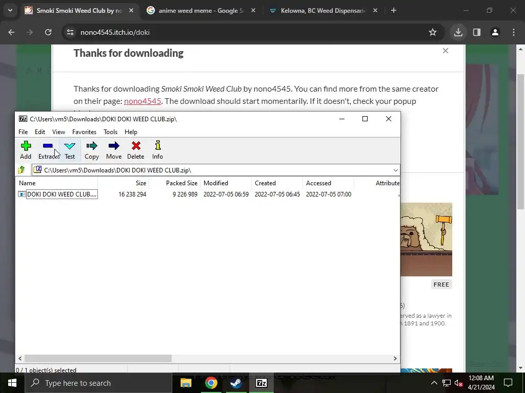Open Chrome three-dot menu
The height and width of the screenshot is (393, 525).
point(514,32)
